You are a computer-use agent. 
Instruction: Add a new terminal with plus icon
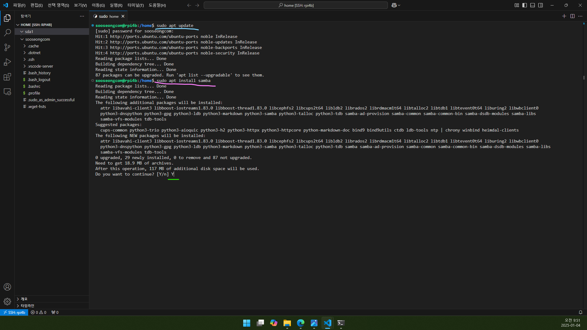click(x=564, y=16)
